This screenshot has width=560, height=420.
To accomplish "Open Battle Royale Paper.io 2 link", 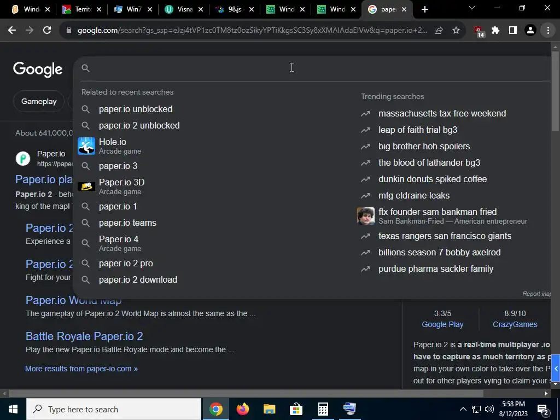I will tap(84, 336).
